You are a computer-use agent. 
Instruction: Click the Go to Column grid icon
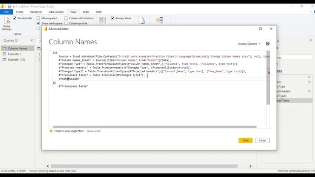point(102,20)
